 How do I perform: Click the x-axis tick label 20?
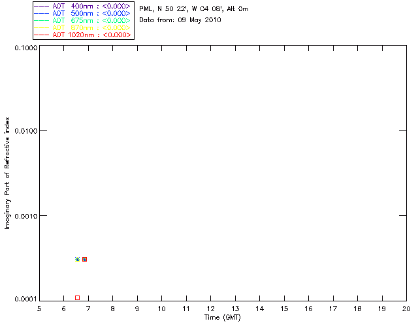tap(406, 309)
